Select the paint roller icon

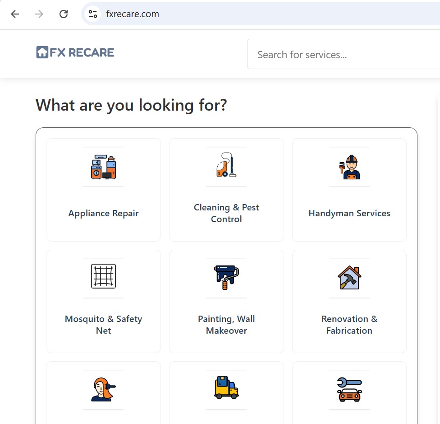226,277
